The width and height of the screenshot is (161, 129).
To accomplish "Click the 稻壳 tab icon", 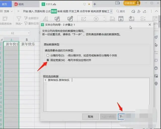I will tap(16, 4).
